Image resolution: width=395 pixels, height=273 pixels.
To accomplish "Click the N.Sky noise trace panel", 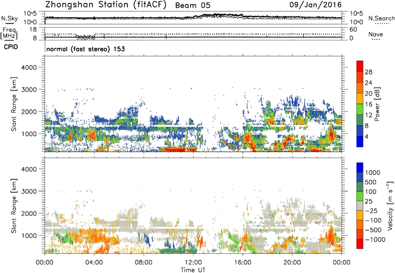I will 193,18.
